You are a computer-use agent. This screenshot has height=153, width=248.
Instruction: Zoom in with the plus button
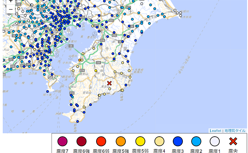coord(10,2)
